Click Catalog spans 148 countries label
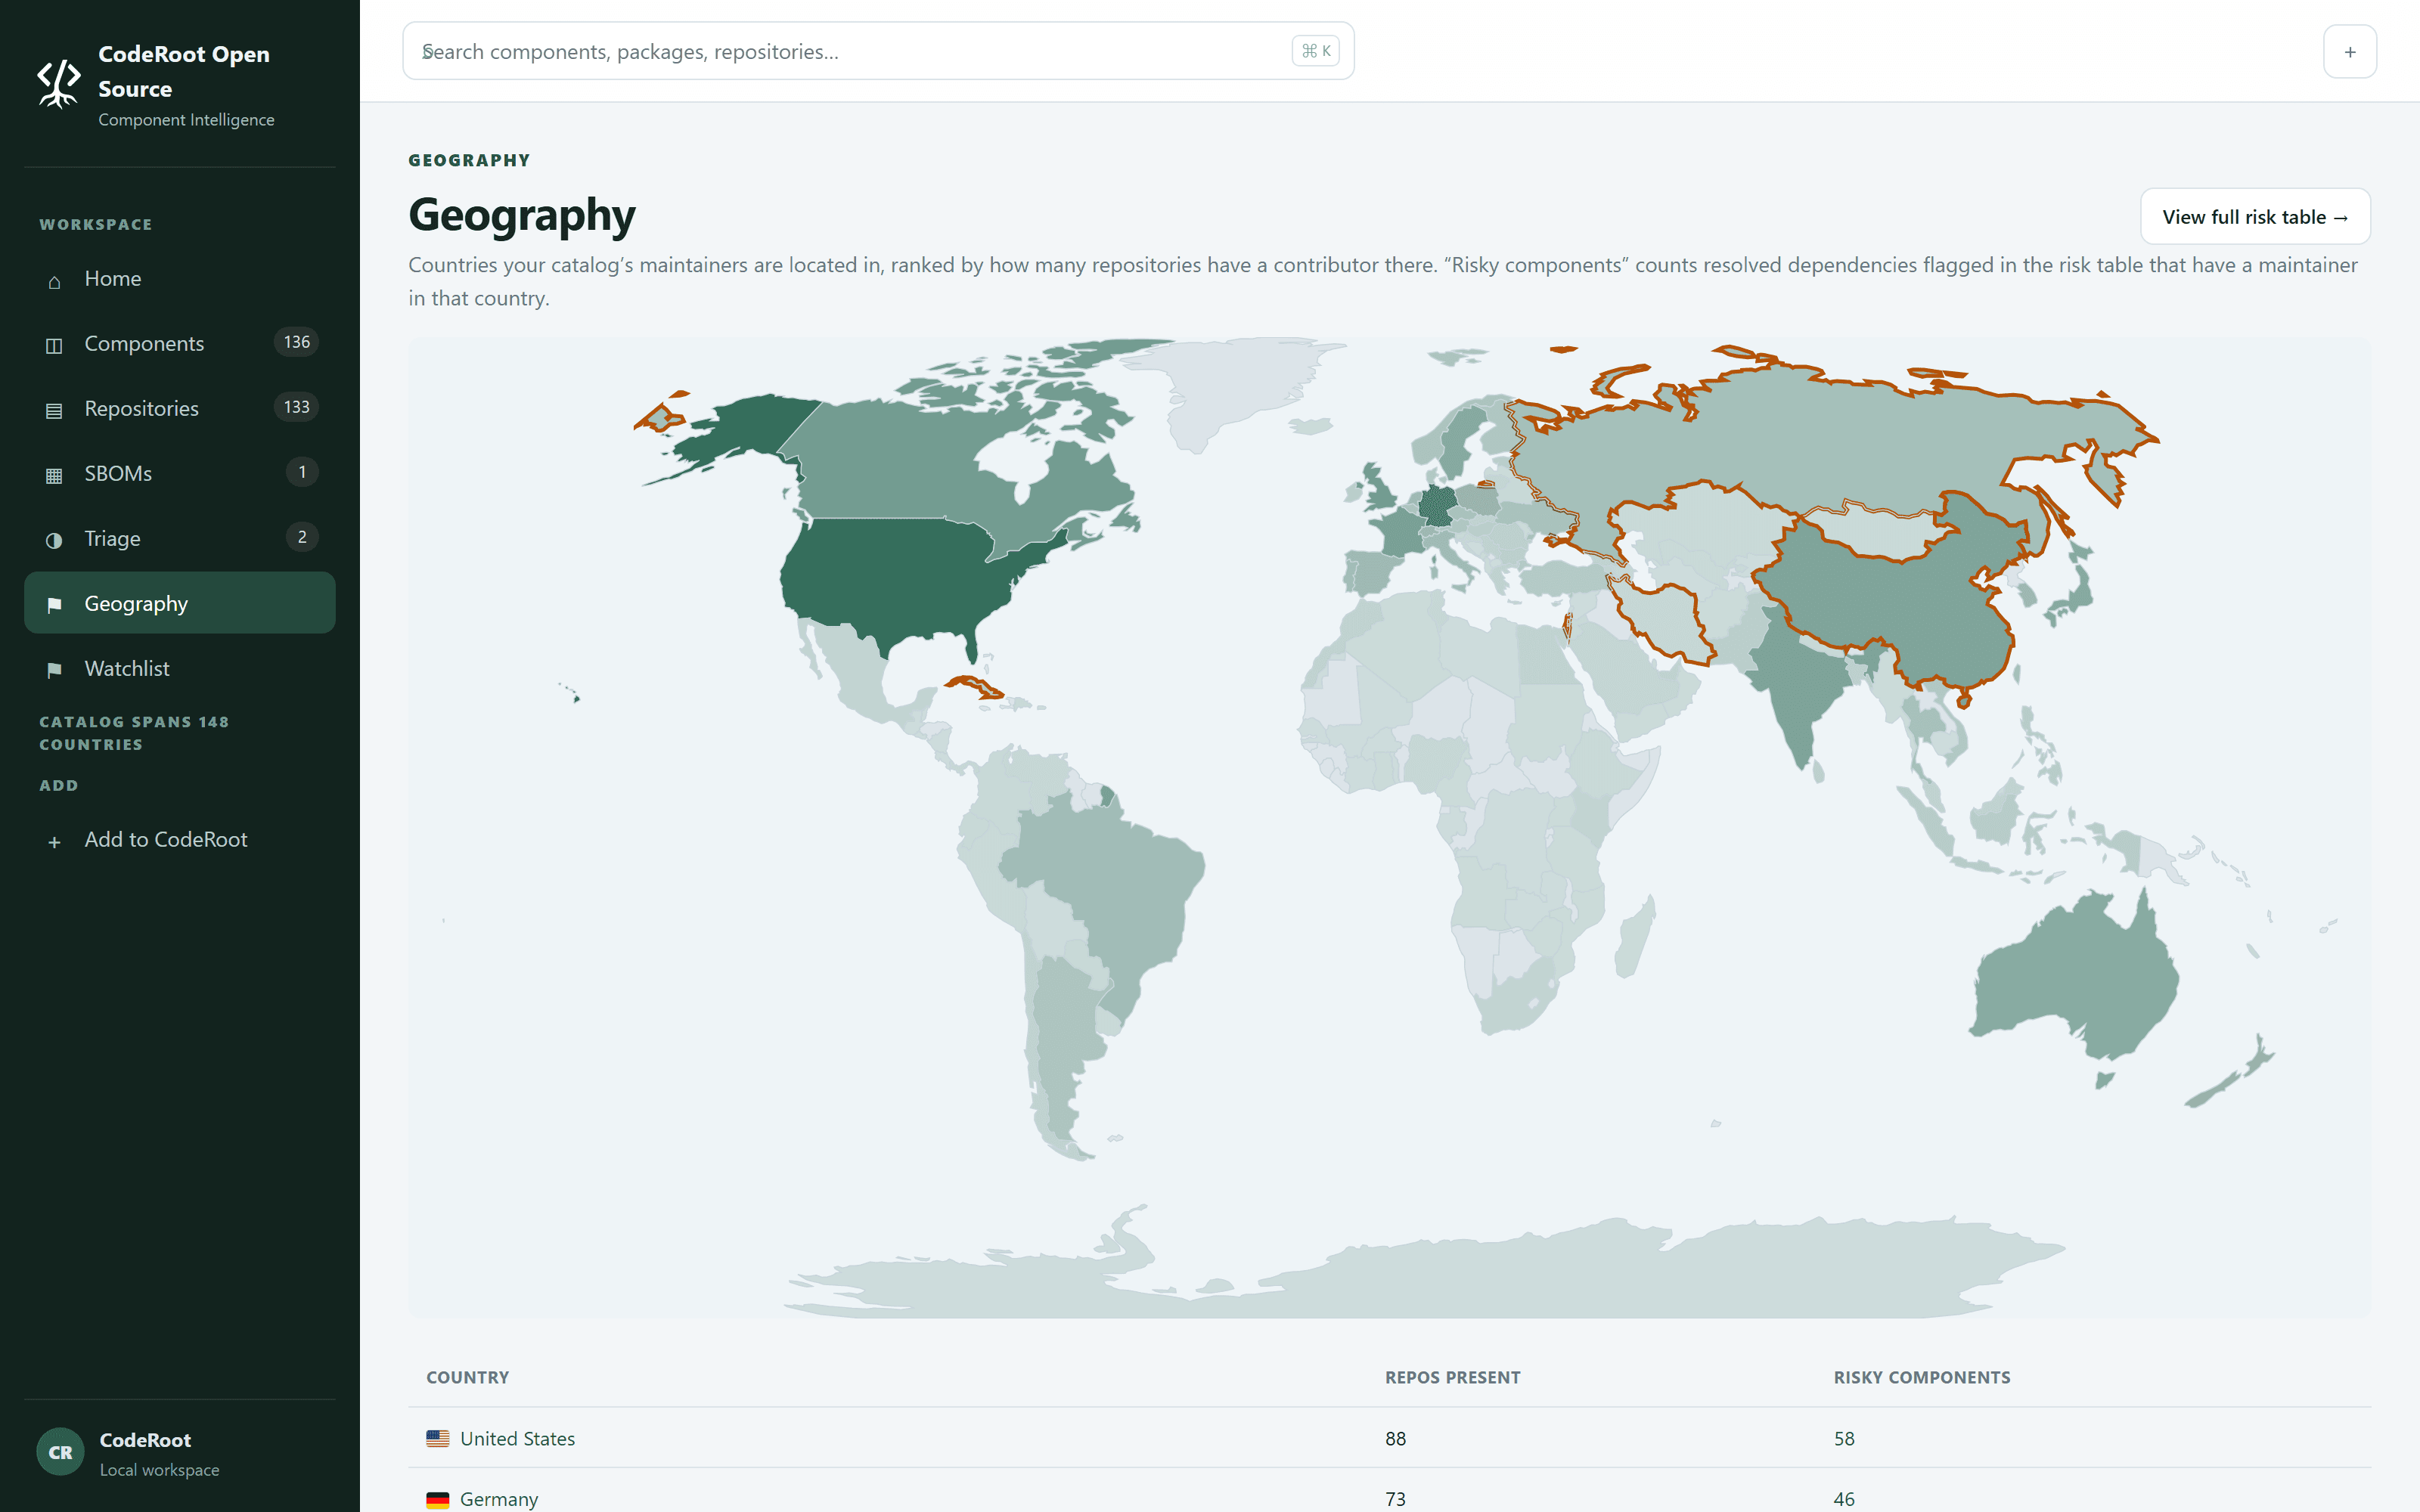The height and width of the screenshot is (1512, 2420). 134,733
